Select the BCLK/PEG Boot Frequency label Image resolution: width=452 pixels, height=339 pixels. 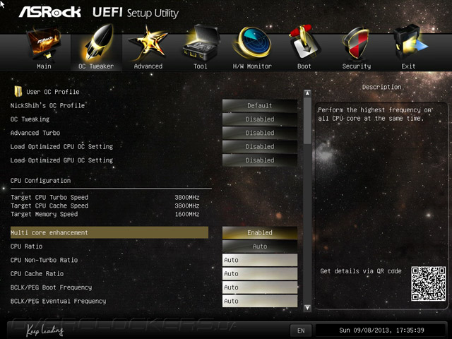51,287
